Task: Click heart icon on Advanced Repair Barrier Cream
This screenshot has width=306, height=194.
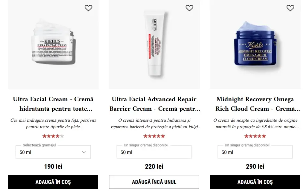Action: point(189,8)
